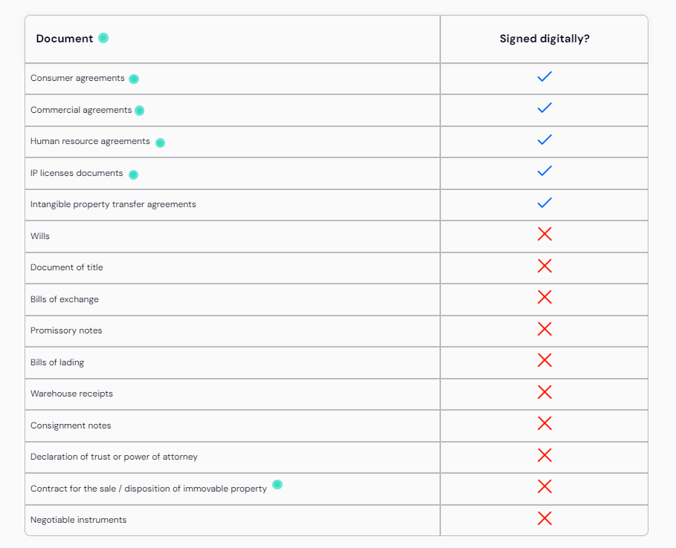This screenshot has height=548, width=676.
Task: Click teal dot beside Human resource agreements
Action: point(160,143)
